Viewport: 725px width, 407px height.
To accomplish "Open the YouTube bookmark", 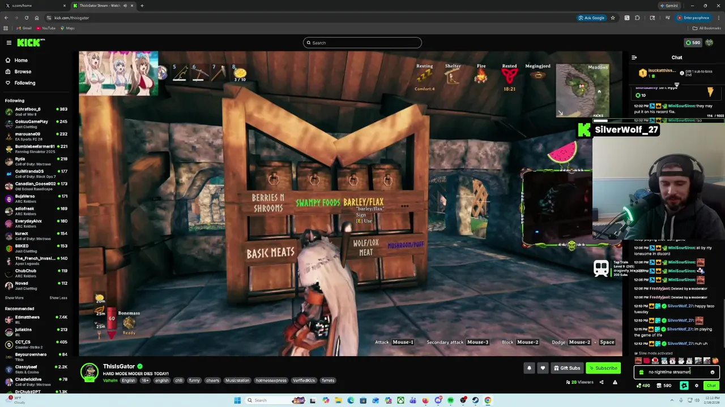I will coord(46,28).
